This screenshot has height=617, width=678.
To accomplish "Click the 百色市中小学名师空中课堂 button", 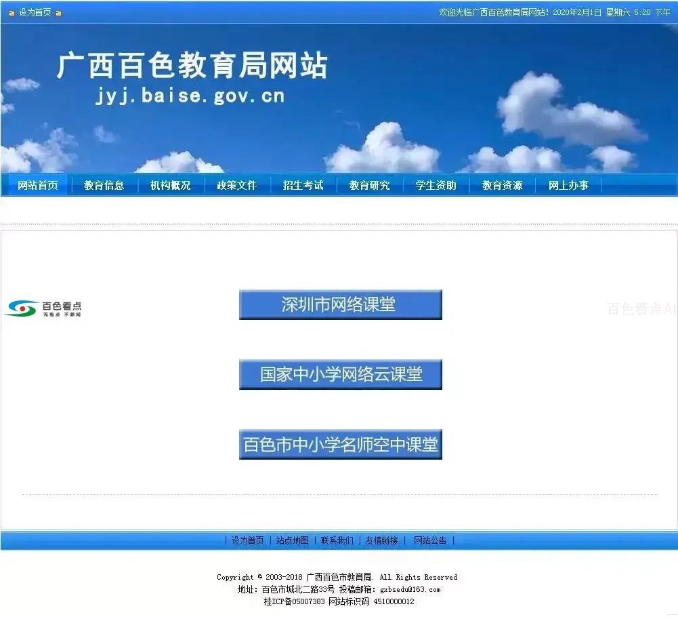I will 341,444.
